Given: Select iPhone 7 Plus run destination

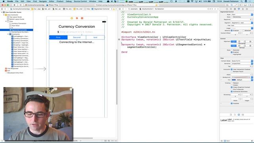Looking at the screenshot, I should coord(52,5).
